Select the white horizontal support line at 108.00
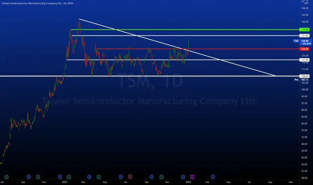 (x=150, y=76)
